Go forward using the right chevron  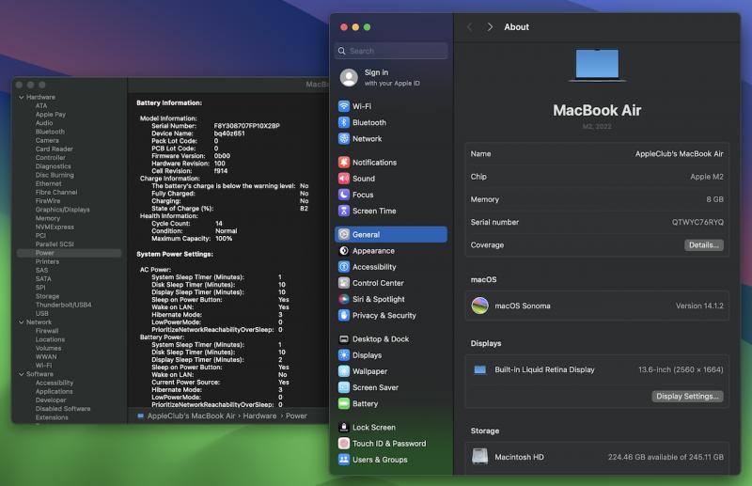tap(490, 27)
